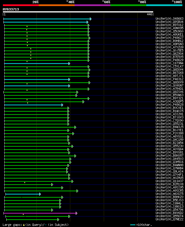This screenshot has height=227, width=185.
Task: Click arrowhead ending the UniRef100_C6T9N4 alignment
Action: (x=69, y=64)
